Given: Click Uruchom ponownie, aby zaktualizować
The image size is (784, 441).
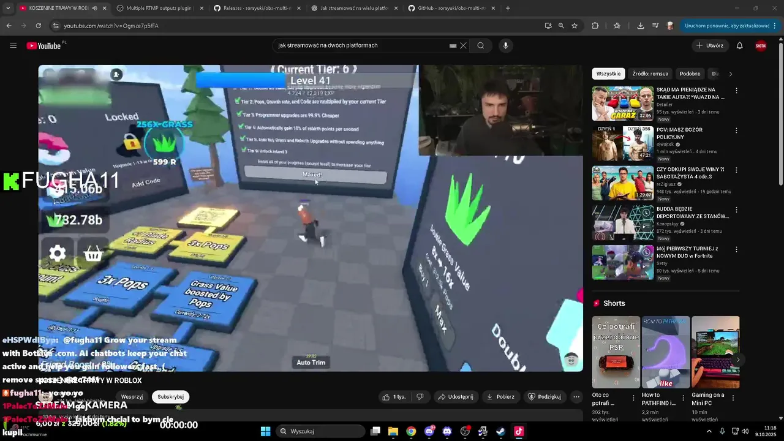Looking at the screenshot, I should [x=727, y=26].
